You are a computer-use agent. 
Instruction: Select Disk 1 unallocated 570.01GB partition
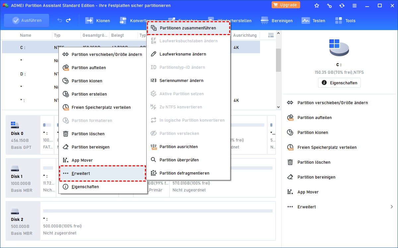point(222,178)
